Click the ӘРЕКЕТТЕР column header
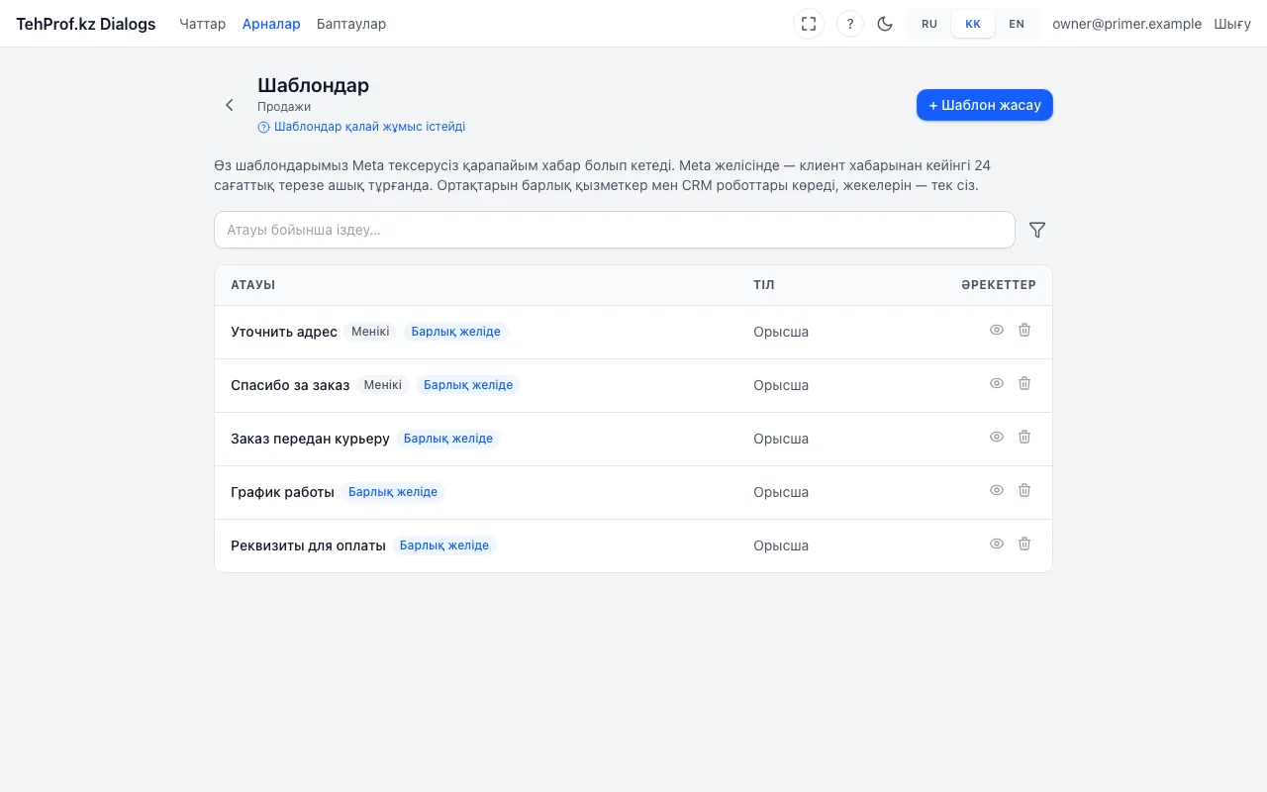Image resolution: width=1267 pixels, height=792 pixels. tap(998, 285)
